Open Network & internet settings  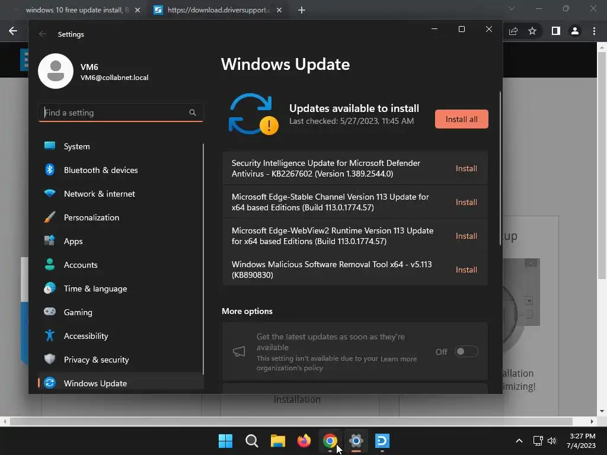[x=121, y=194]
